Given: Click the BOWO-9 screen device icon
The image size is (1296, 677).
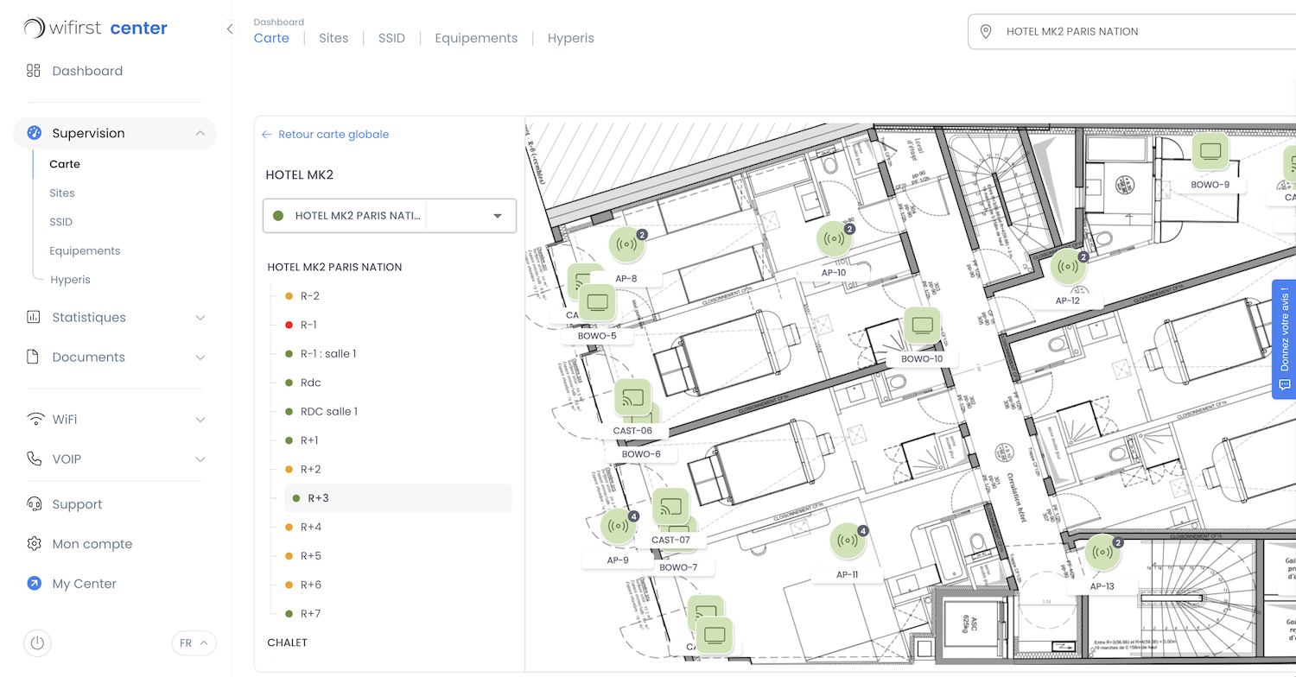Looking at the screenshot, I should click(1210, 151).
